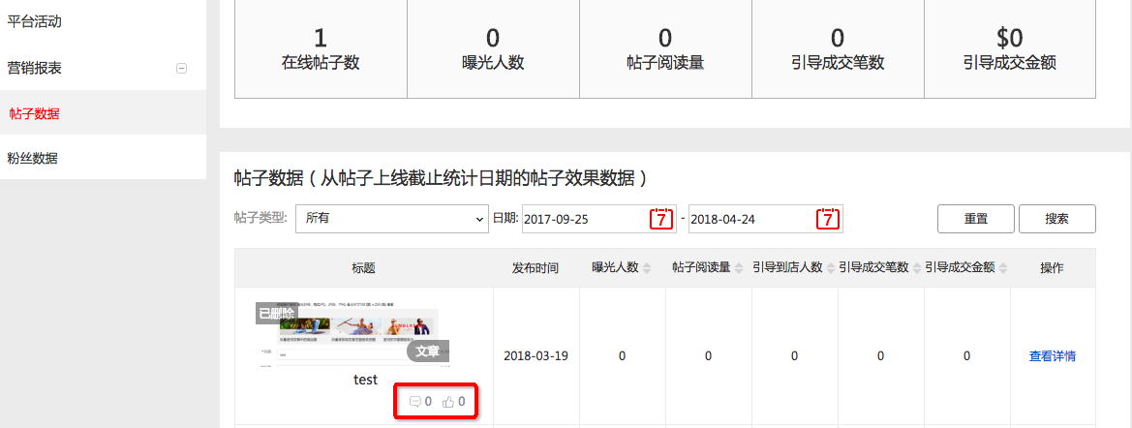Viewport: 1132px width, 428px height.
Task: Open 帖子数据 in the sidebar
Action: [34, 114]
